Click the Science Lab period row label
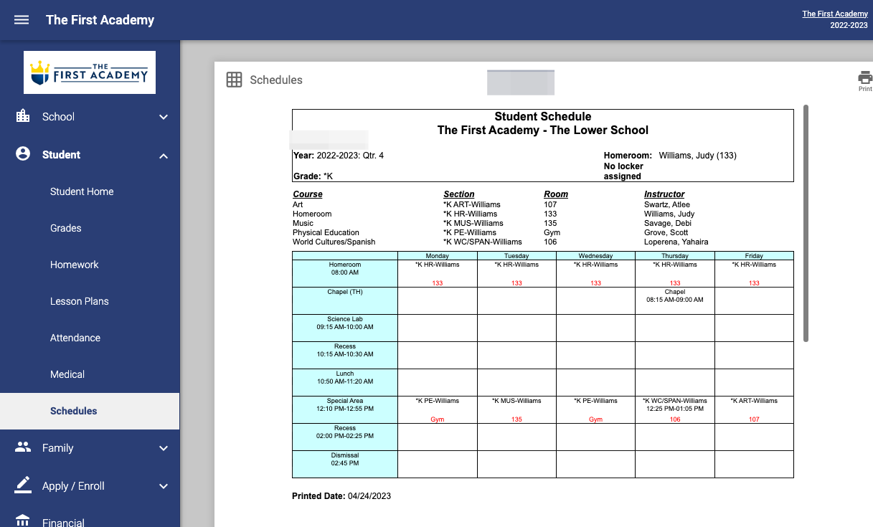Viewport: 873px width, 527px height. pyautogui.click(x=345, y=328)
